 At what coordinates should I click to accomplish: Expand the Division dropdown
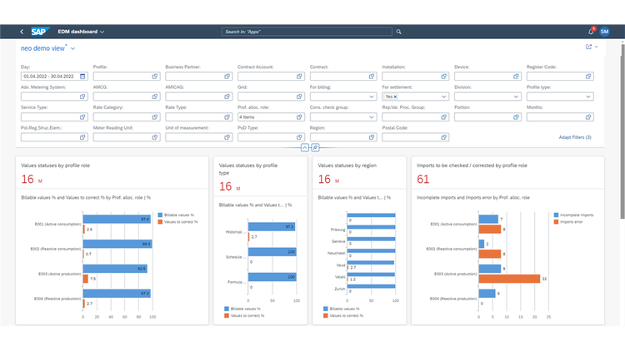[516, 96]
